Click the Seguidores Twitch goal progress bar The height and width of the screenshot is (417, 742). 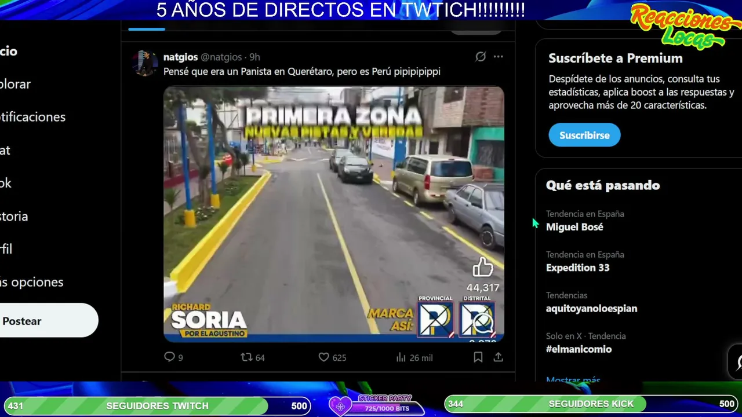157,405
